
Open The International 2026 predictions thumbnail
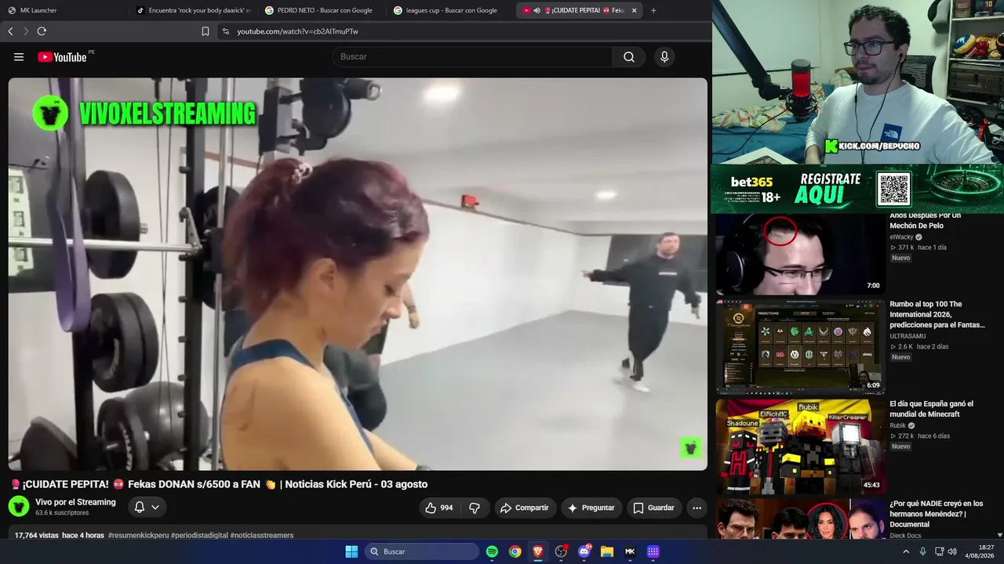pos(800,345)
